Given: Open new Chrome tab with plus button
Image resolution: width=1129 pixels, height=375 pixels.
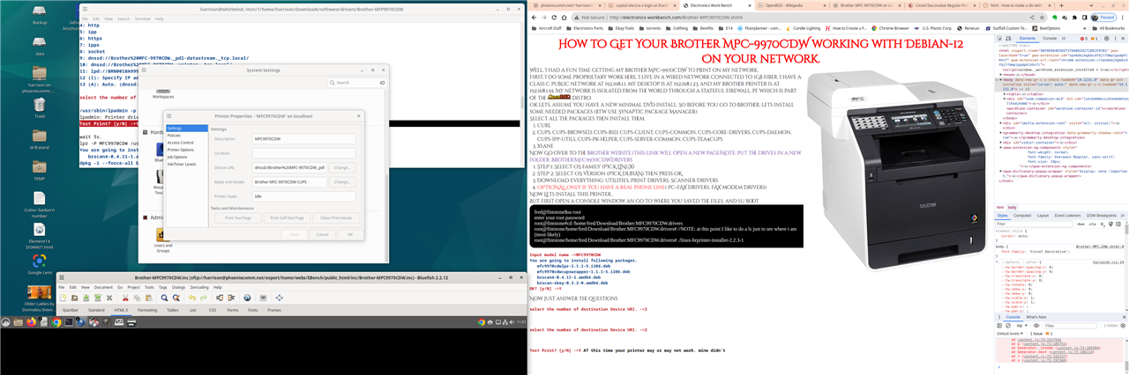Looking at the screenshot, I should pos(1061,5).
